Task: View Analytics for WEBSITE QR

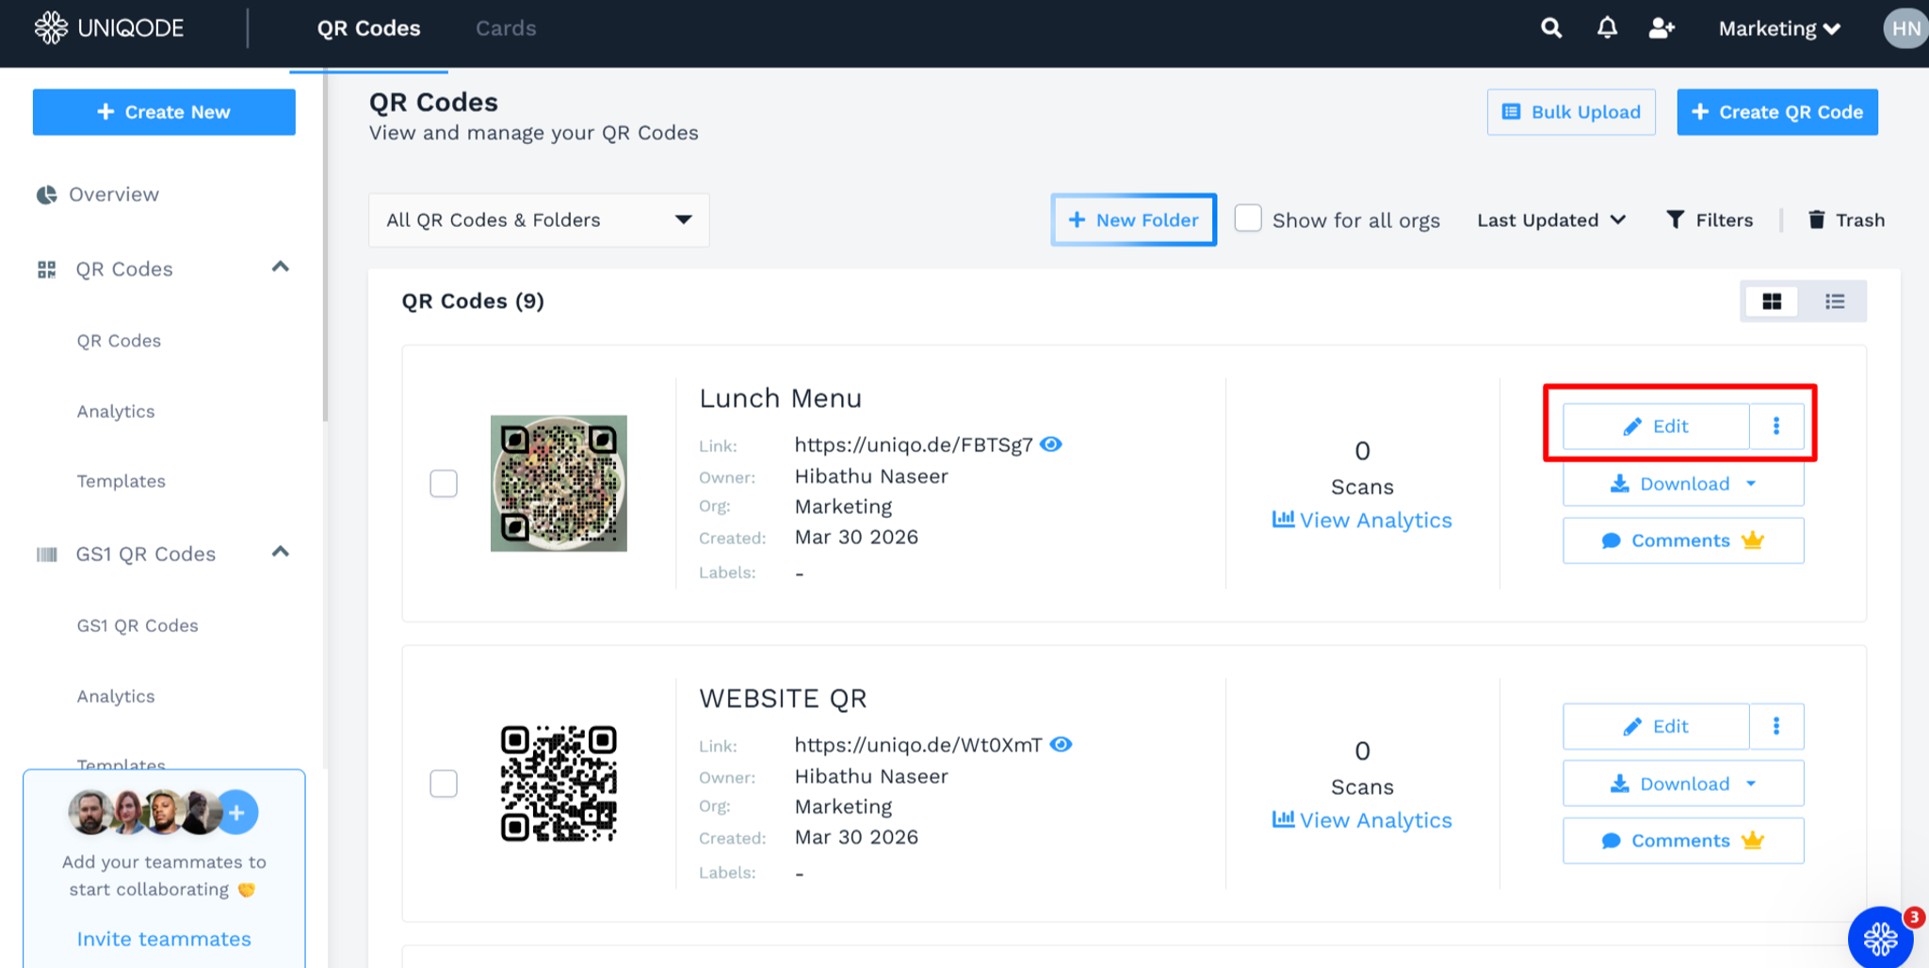Action: [x=1362, y=821]
